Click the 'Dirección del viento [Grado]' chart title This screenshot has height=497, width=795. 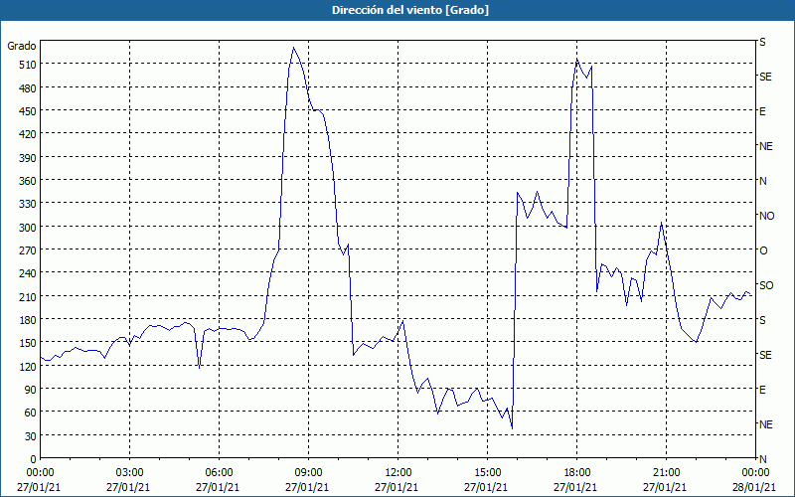(410, 10)
